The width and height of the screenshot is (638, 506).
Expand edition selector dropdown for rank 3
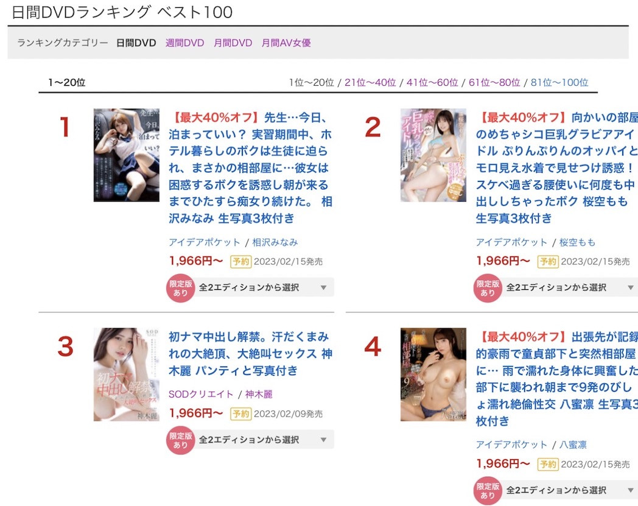263,440
